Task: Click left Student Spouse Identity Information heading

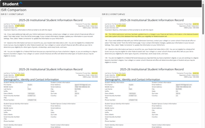Action: point(16,104)
